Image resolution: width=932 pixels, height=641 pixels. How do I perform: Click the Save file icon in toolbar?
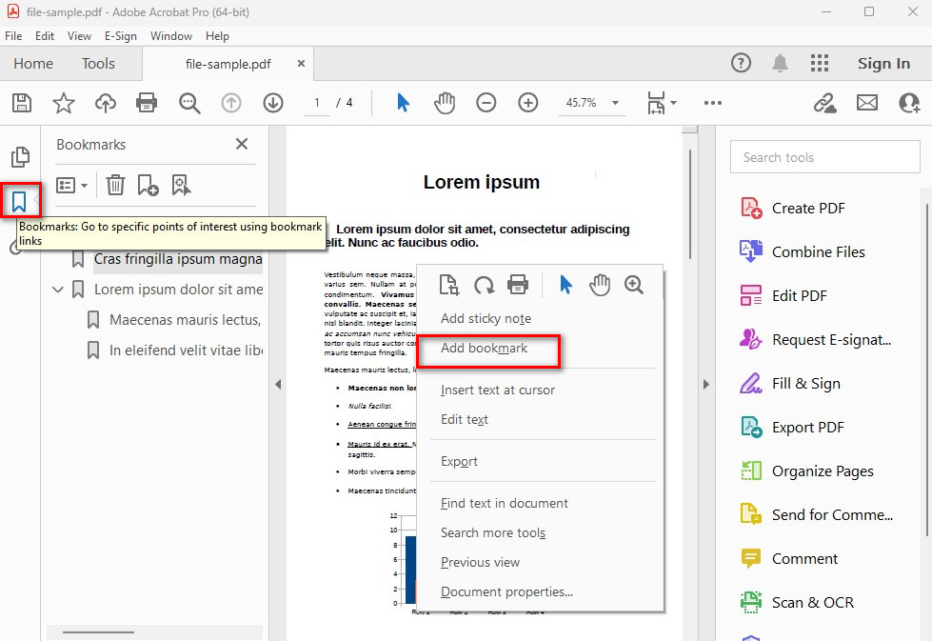(21, 103)
